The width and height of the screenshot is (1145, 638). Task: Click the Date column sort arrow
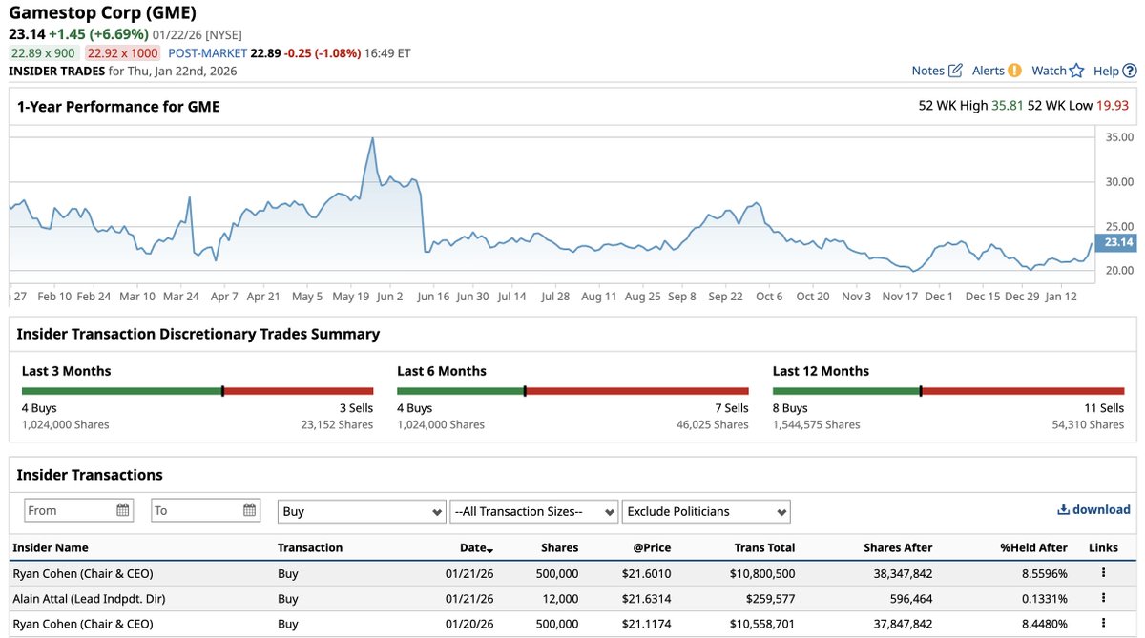click(x=490, y=550)
